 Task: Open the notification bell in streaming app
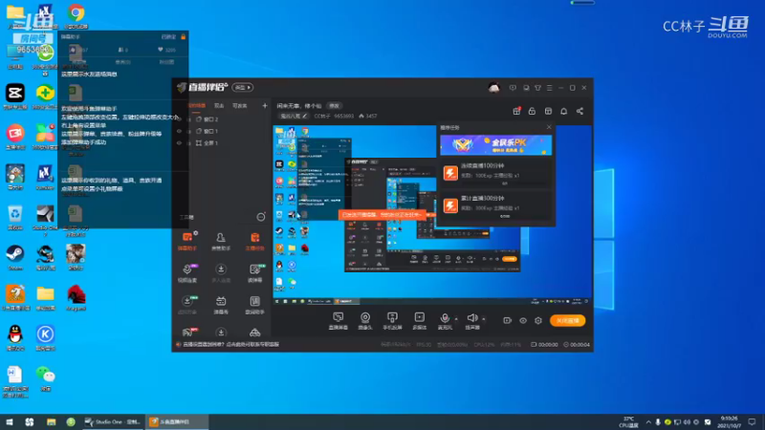point(563,111)
